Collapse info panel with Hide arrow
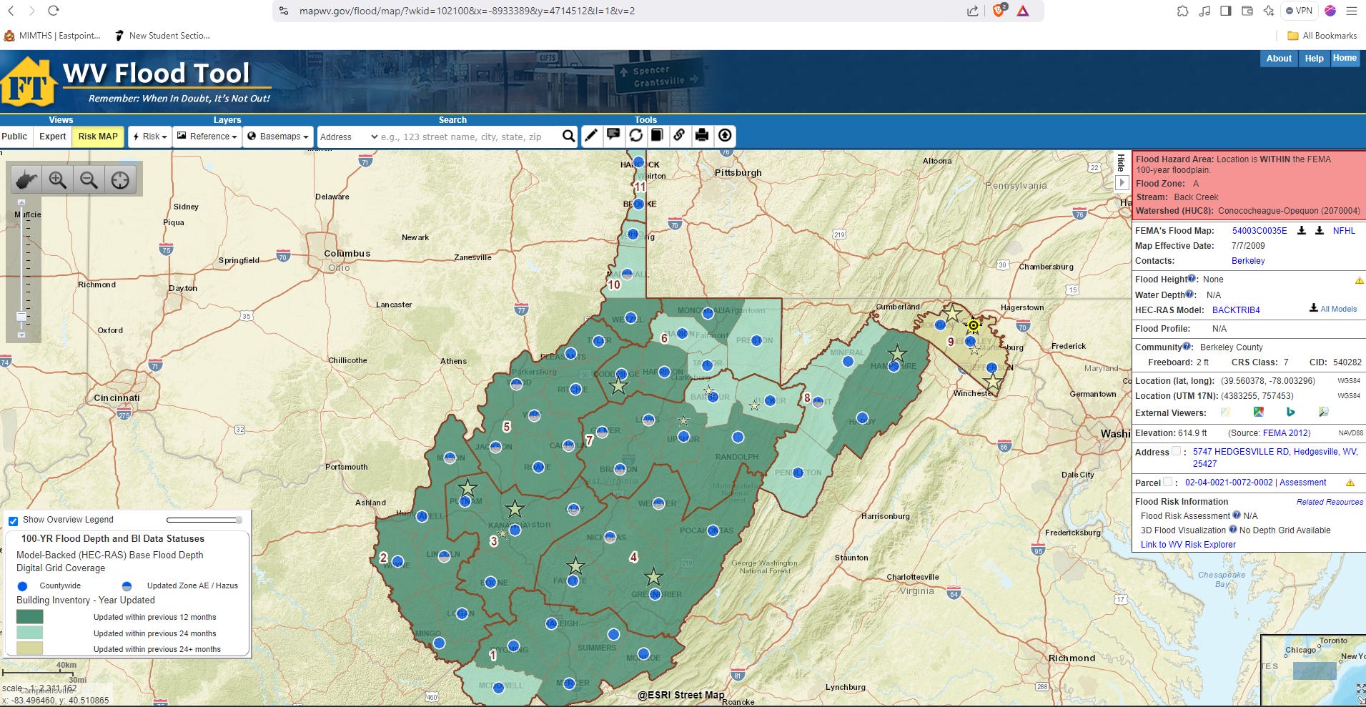Screen dimensions: 1366x707 [x=1122, y=182]
